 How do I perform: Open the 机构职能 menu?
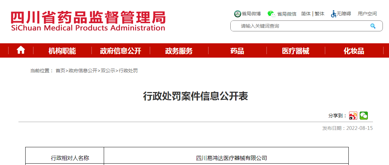point(62,51)
